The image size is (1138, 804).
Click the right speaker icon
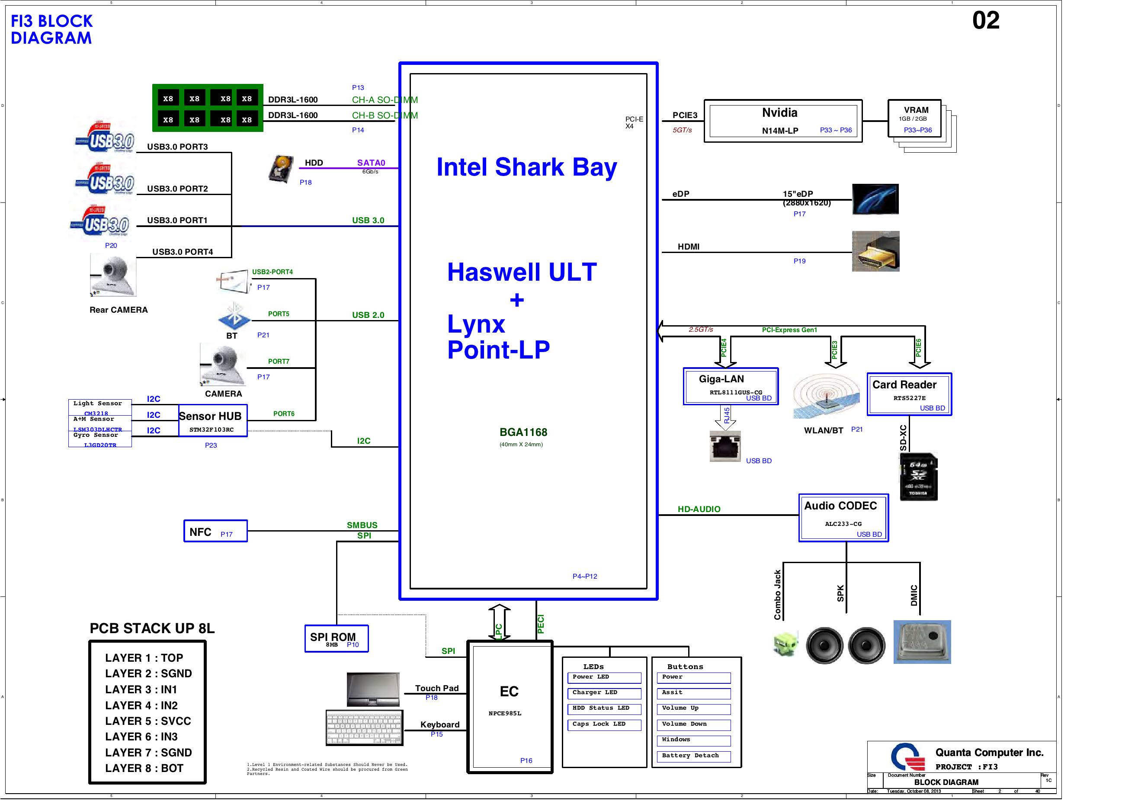click(x=866, y=645)
